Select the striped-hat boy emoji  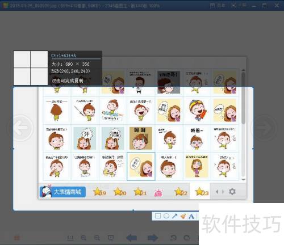click(197, 111)
